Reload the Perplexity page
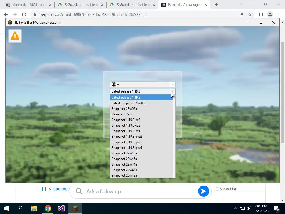 24,14
